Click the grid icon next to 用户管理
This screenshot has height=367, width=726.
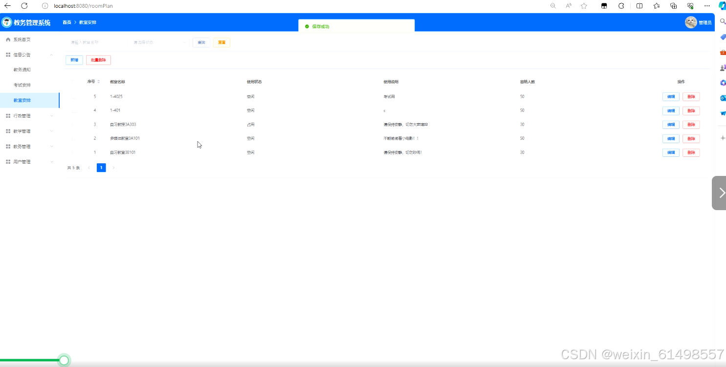coord(8,161)
